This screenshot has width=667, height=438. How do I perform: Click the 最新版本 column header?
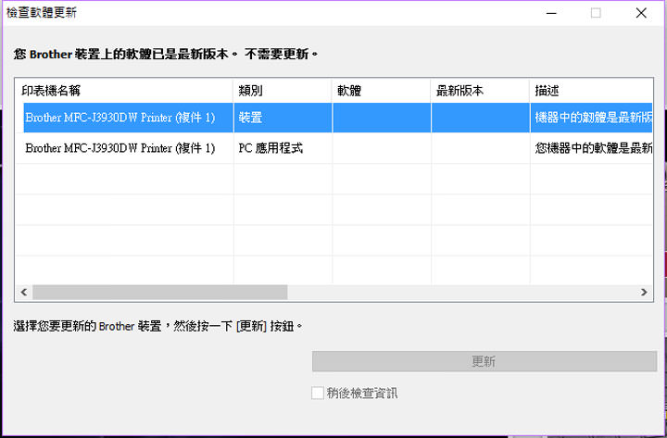pos(480,91)
